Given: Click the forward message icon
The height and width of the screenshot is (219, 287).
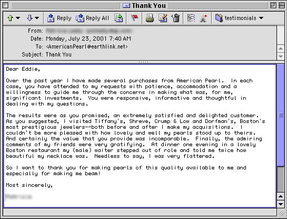Looking at the screenshot, I should [118, 18].
